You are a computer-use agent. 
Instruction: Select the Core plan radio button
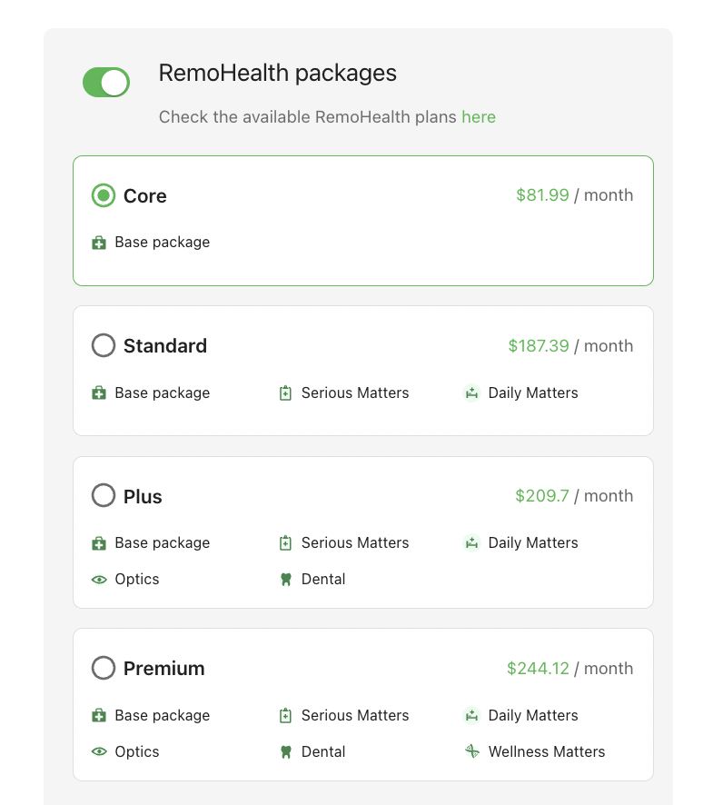click(104, 195)
